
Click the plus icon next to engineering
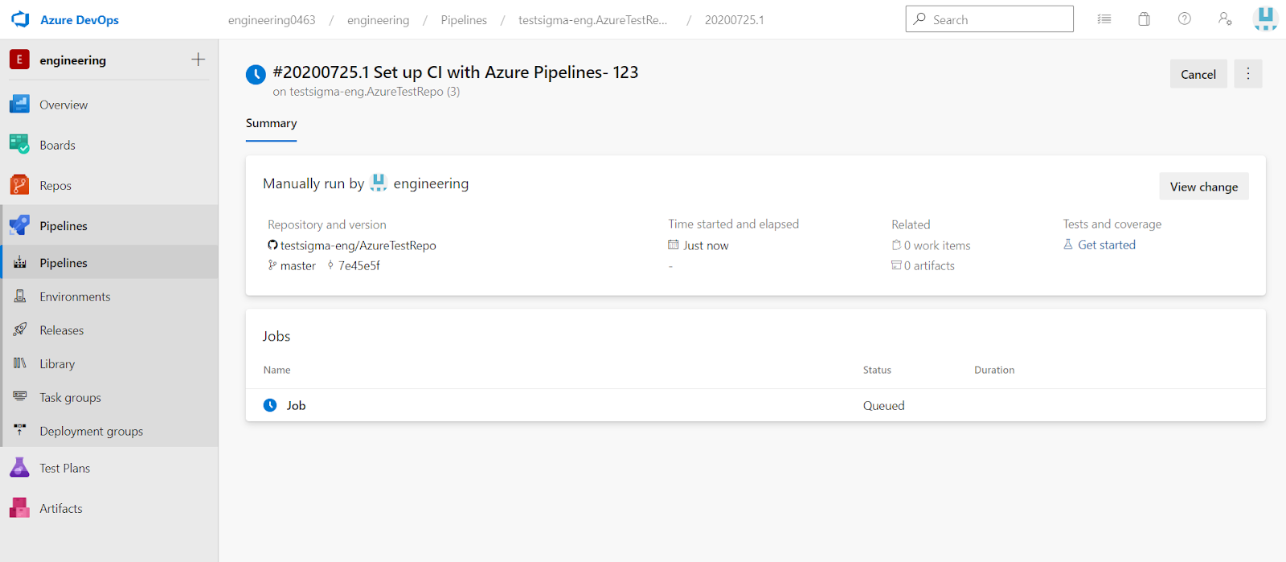[199, 59]
